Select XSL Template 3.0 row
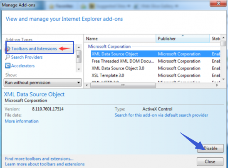Image resolution: width=228 pixels, height=168 pixels. click(156, 75)
